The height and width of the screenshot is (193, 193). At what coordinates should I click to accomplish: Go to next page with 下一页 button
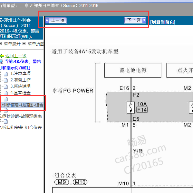click(135, 20)
